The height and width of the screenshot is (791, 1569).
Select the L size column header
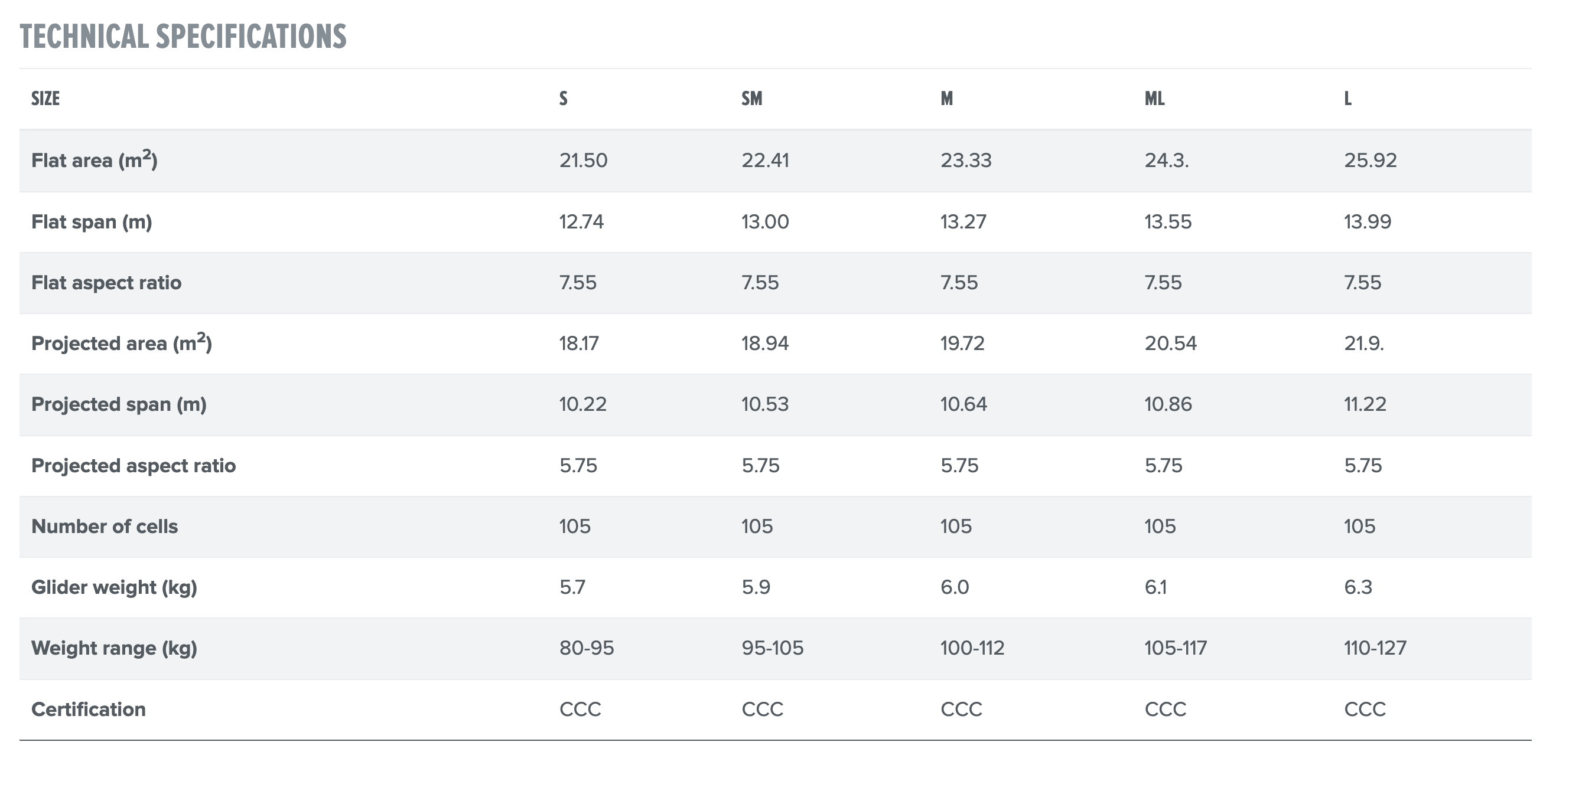[x=1348, y=99]
